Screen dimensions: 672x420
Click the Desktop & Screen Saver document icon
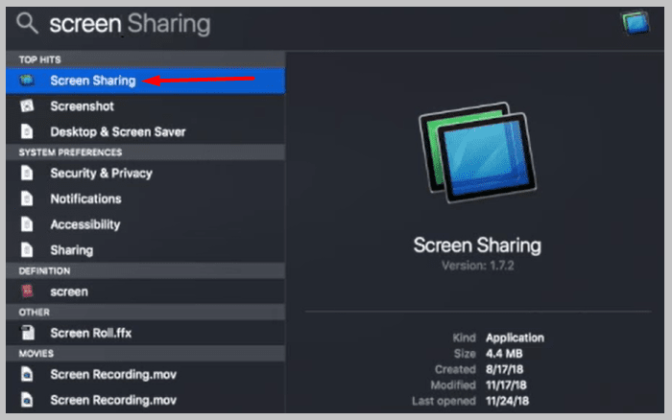tap(27, 131)
